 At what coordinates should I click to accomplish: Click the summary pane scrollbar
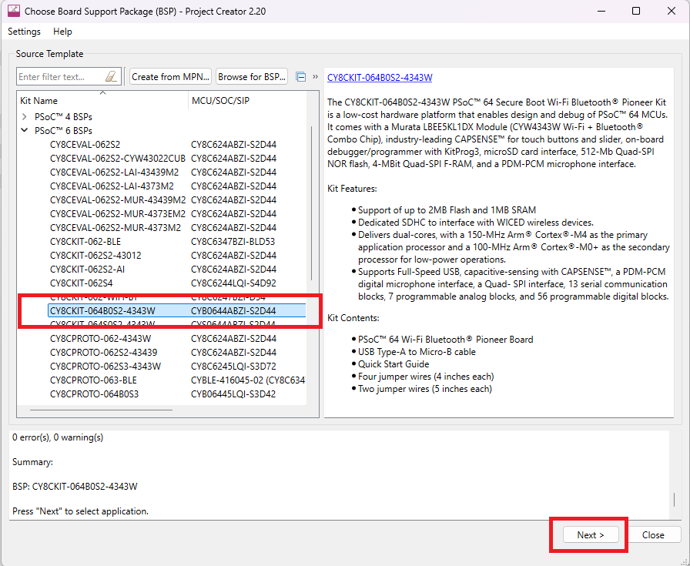pyautogui.click(x=674, y=500)
